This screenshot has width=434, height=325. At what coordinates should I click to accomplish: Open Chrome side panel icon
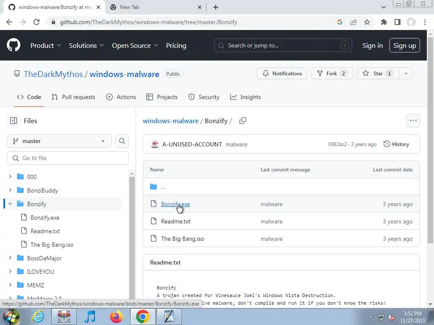tap(398, 22)
